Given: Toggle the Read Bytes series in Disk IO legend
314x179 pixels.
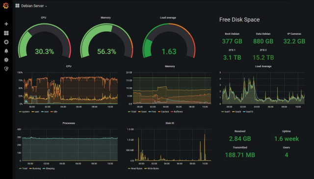Looking at the screenshot, I should (x=135, y=169).
